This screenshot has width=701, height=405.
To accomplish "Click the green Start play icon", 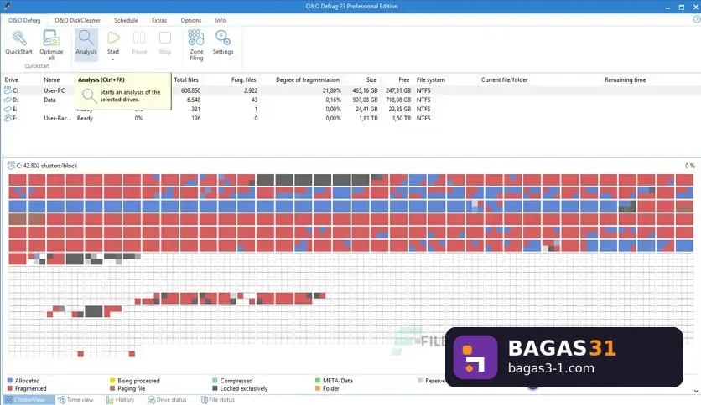I will (x=113, y=38).
